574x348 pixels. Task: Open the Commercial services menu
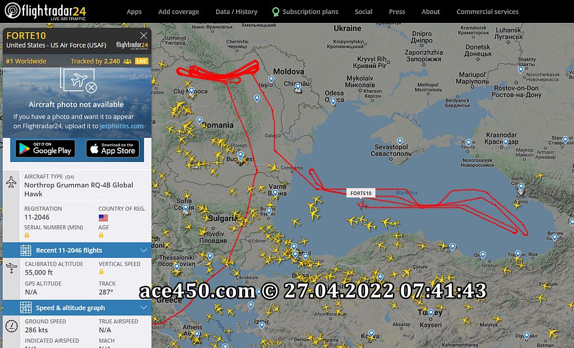pos(487,12)
